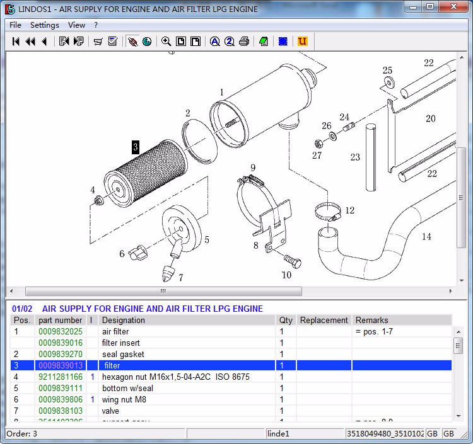Open the green notepad icon

[264, 42]
